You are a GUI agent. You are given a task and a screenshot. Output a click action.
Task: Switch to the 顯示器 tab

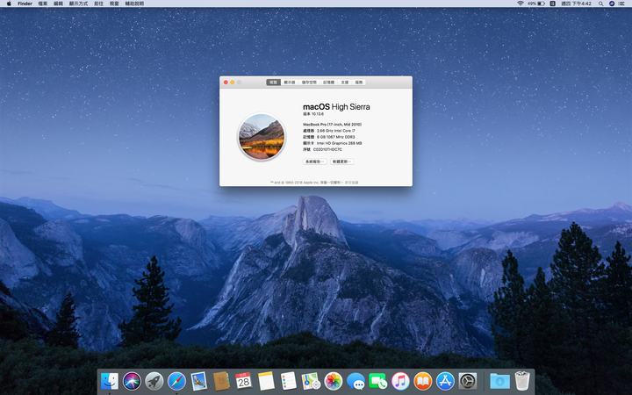(290, 83)
